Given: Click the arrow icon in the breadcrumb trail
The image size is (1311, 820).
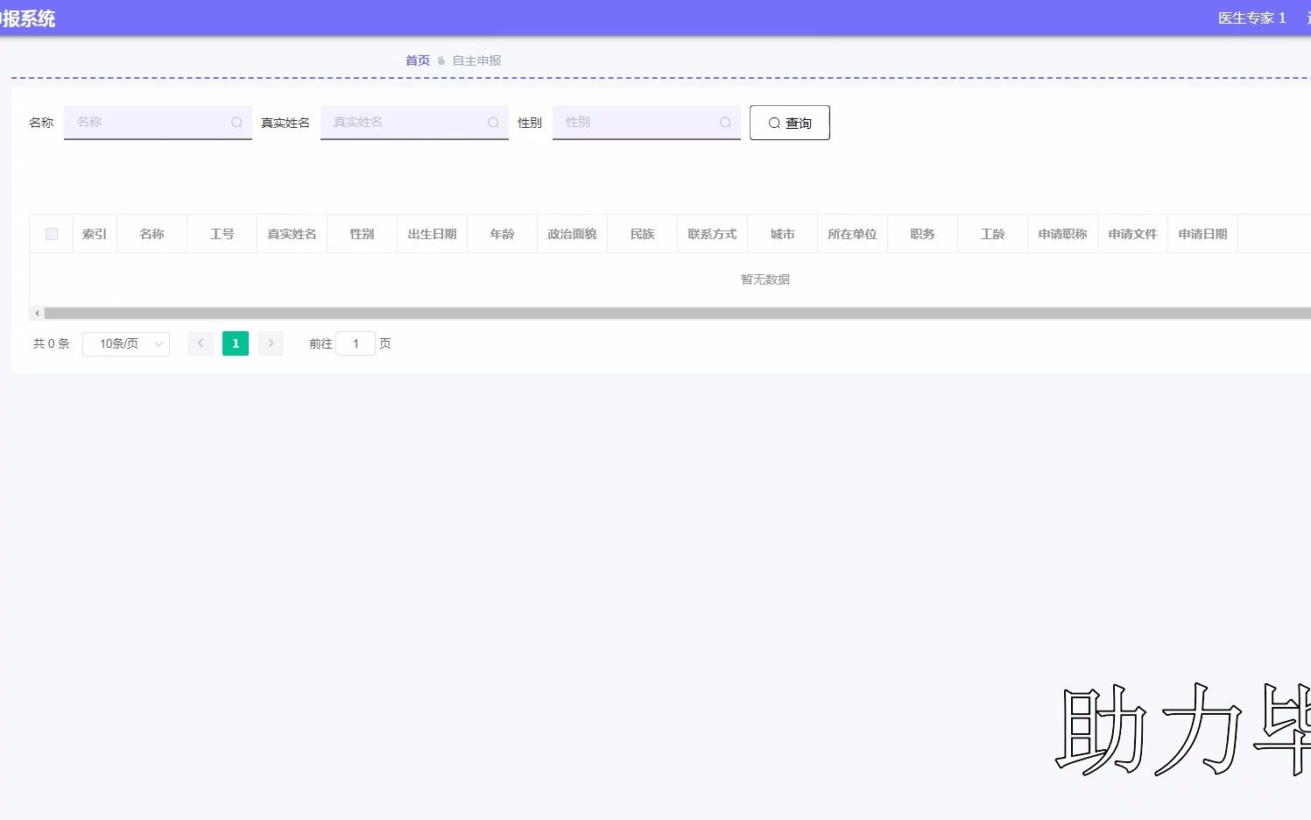Looking at the screenshot, I should tap(441, 60).
